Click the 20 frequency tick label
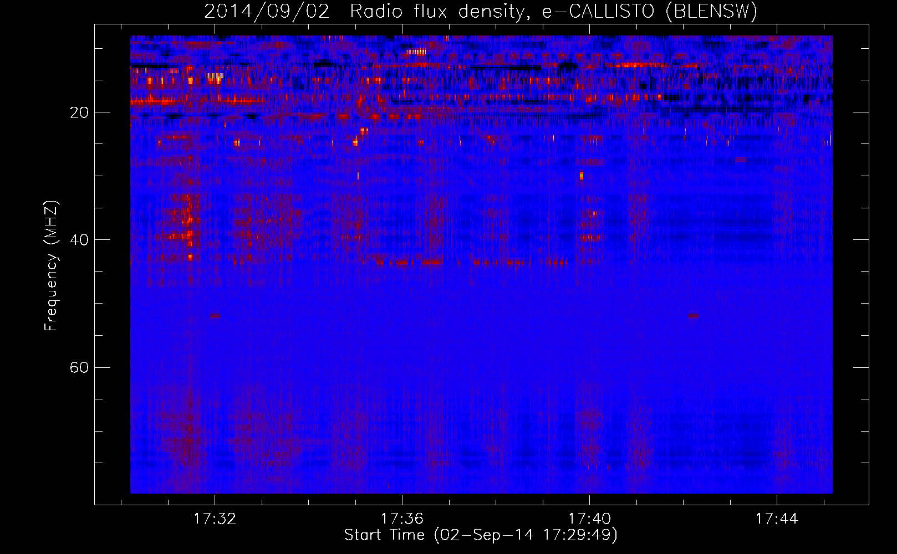Screen dimensions: 897x554 pyautogui.click(x=79, y=112)
